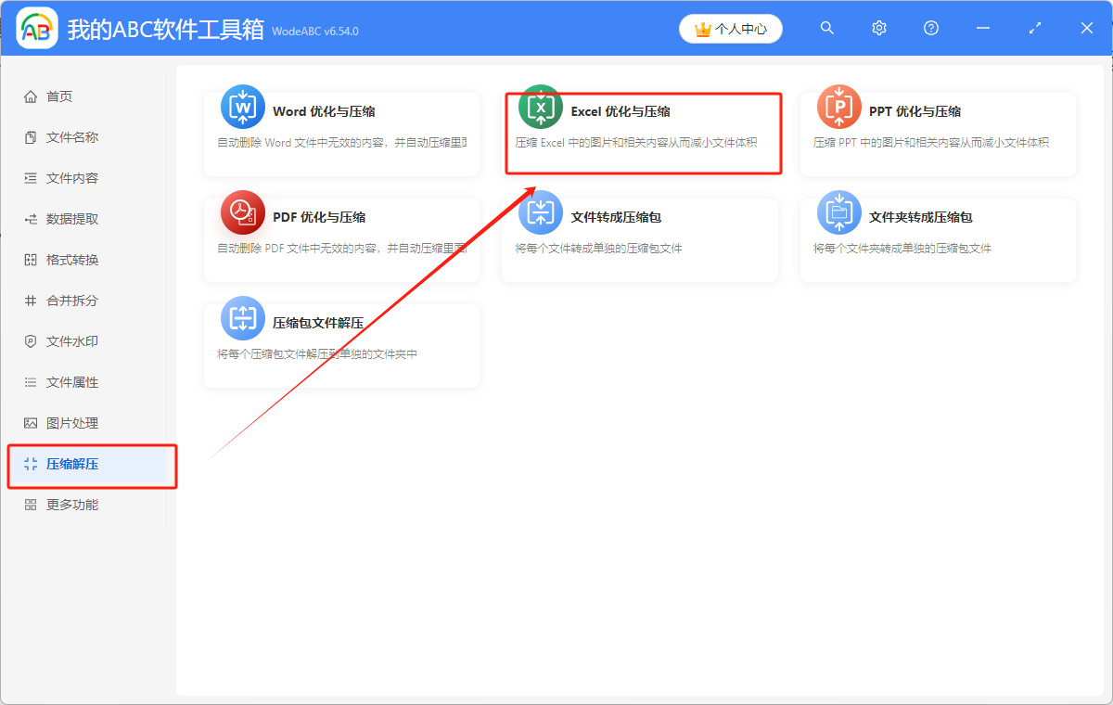Click description 将每个文件夹转成单独的压缩包文件
The image size is (1113, 705).
click(902, 249)
